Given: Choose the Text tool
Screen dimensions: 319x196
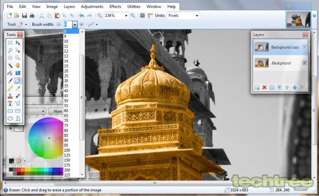Looking at the screenshot, I should (x=10, y=103).
